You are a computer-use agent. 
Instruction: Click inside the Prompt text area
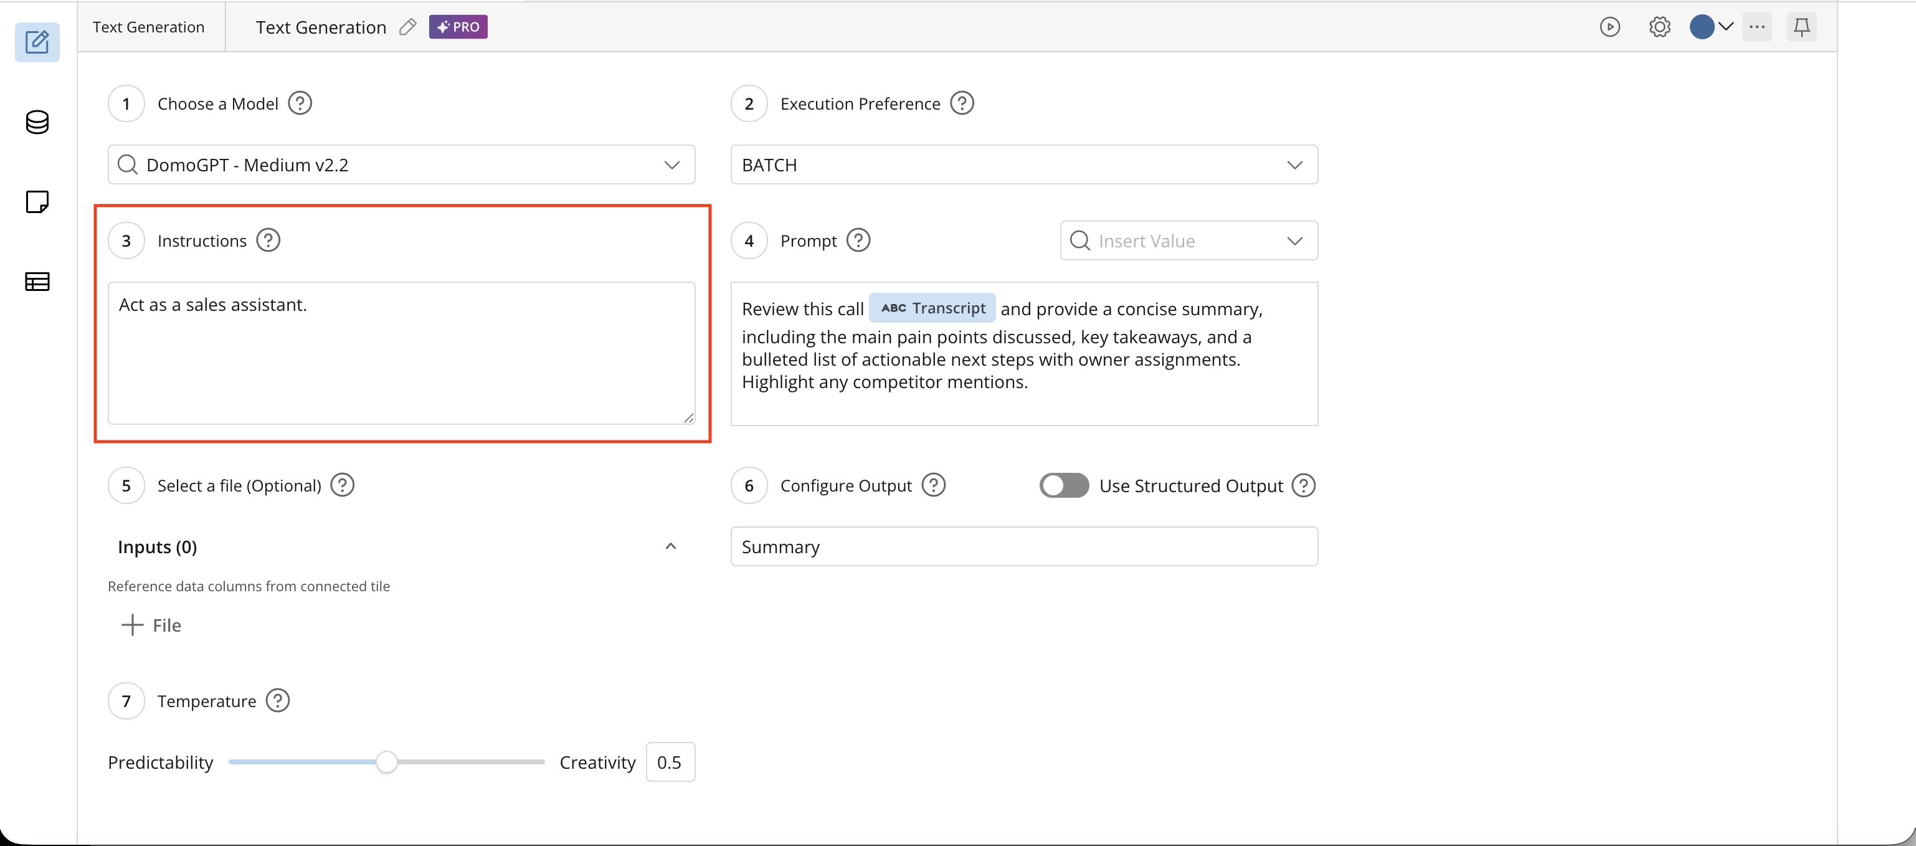[1024, 353]
